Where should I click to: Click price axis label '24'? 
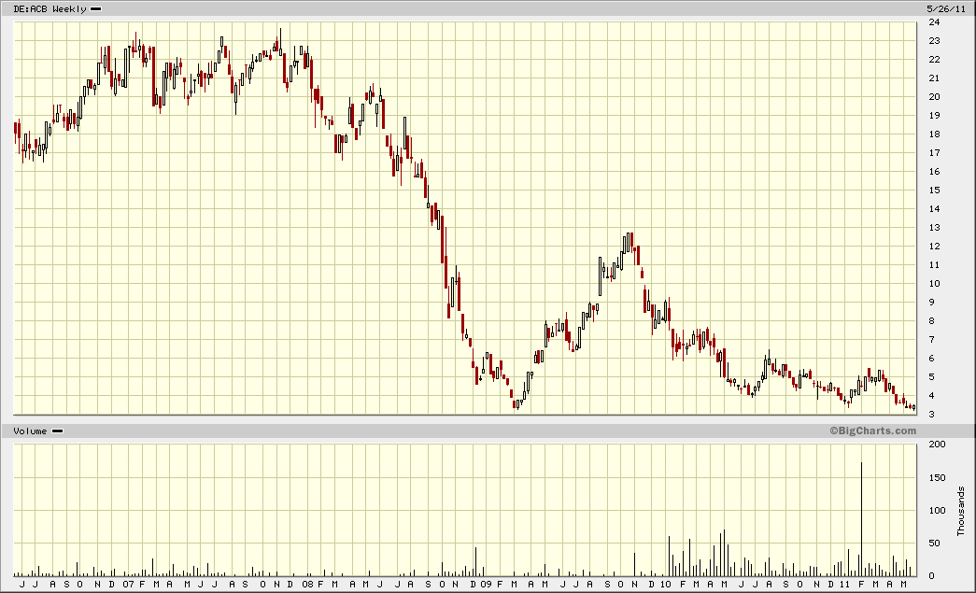coord(934,21)
